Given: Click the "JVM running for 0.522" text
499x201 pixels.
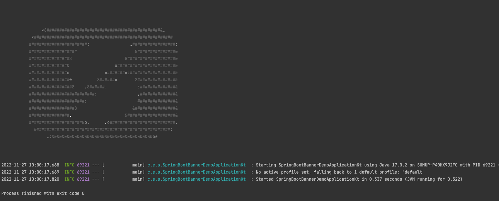Looking at the screenshot, I should coord(433,179).
